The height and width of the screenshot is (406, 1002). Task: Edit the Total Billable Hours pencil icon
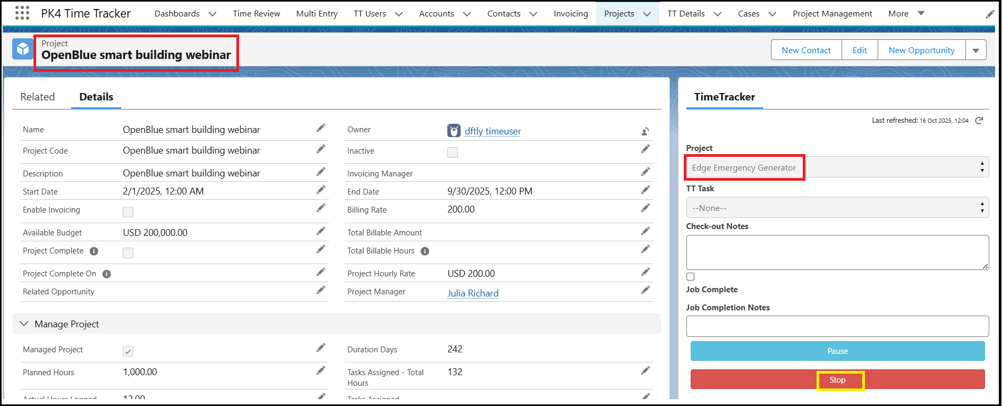646,249
